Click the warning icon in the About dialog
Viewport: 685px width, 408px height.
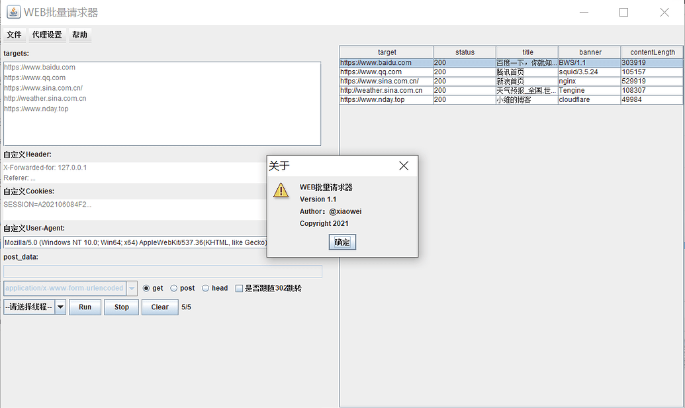coord(281,190)
